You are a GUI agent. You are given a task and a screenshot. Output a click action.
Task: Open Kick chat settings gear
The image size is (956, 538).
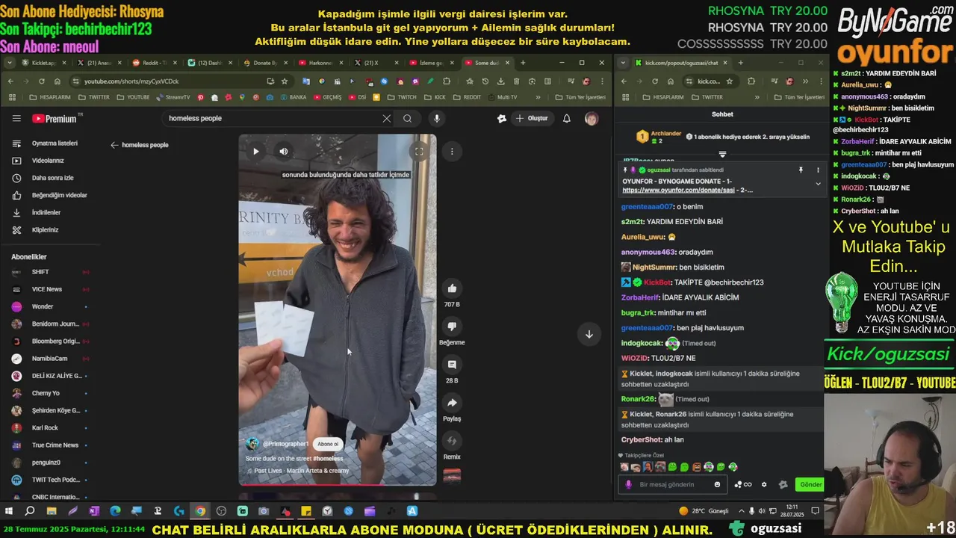(763, 484)
